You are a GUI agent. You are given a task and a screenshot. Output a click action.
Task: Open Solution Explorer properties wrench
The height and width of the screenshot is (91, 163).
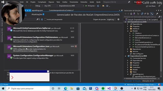157,14
